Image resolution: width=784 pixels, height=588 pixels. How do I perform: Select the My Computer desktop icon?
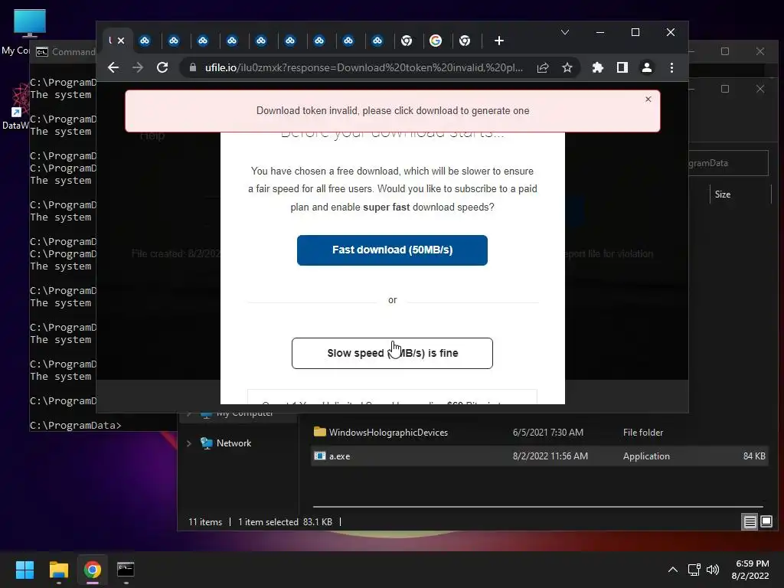point(29,31)
